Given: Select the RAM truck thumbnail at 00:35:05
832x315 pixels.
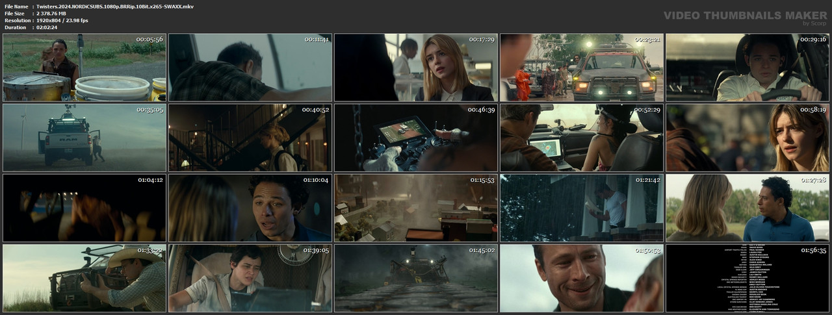Looking at the screenshot, I should point(84,138).
